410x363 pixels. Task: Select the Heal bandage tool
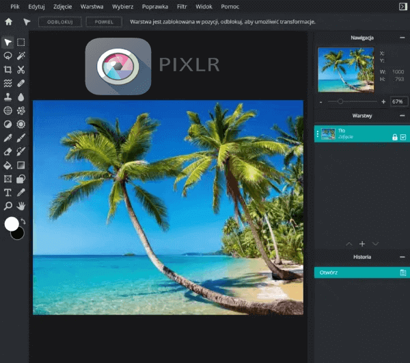[21, 83]
